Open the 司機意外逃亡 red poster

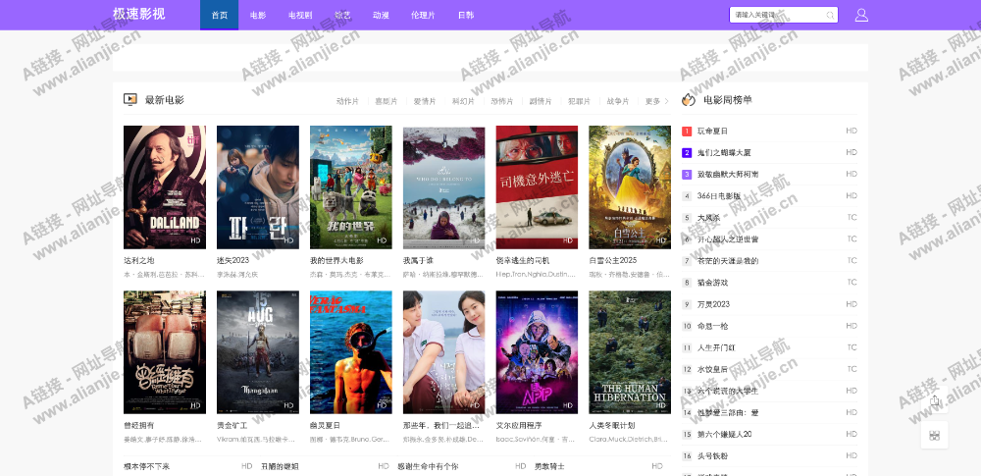tap(537, 187)
